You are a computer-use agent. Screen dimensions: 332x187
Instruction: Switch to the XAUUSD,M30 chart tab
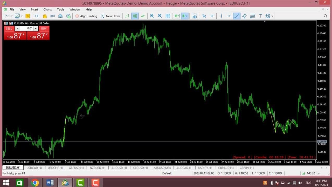click(162, 168)
